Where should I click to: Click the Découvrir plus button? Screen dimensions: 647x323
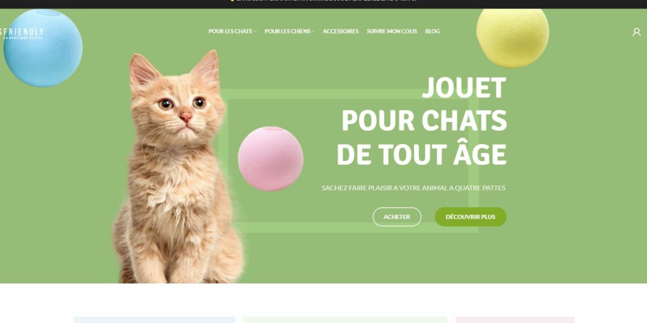coord(470,216)
